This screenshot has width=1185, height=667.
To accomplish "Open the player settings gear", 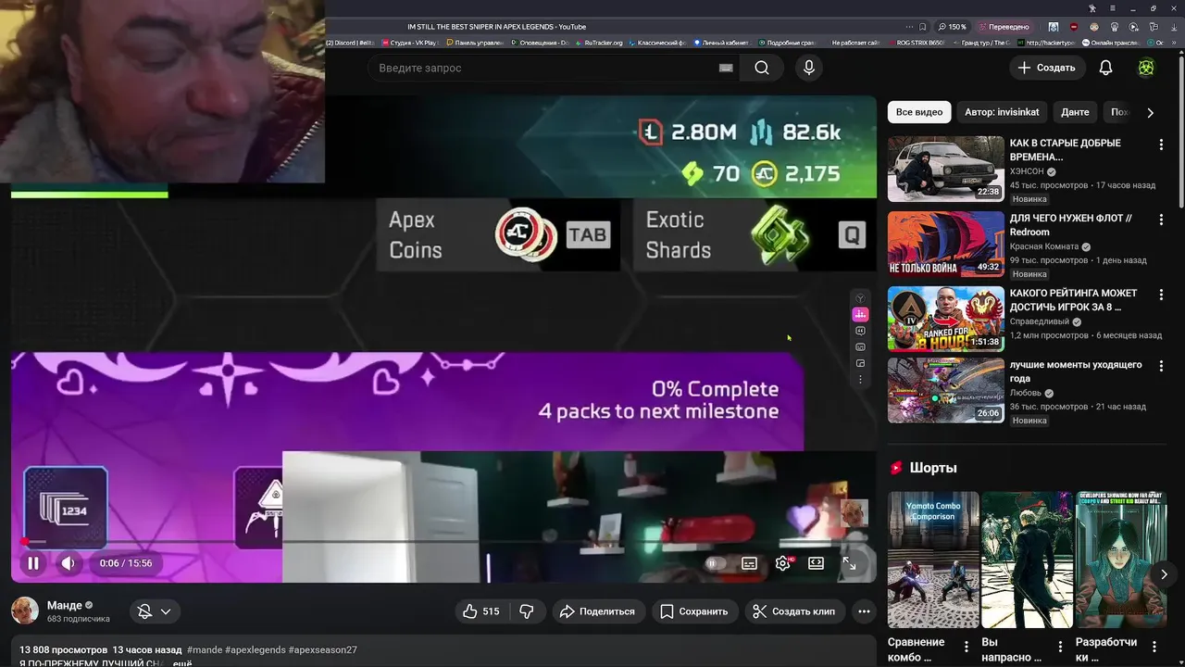I will pos(783,563).
